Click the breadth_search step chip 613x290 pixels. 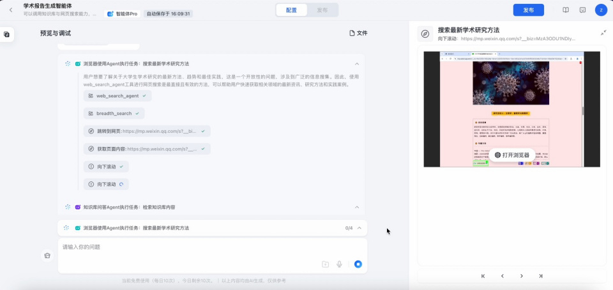pos(114,113)
